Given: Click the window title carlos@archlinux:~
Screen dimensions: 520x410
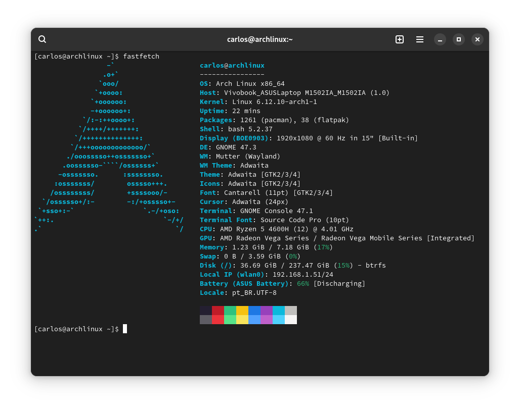Looking at the screenshot, I should tap(259, 39).
